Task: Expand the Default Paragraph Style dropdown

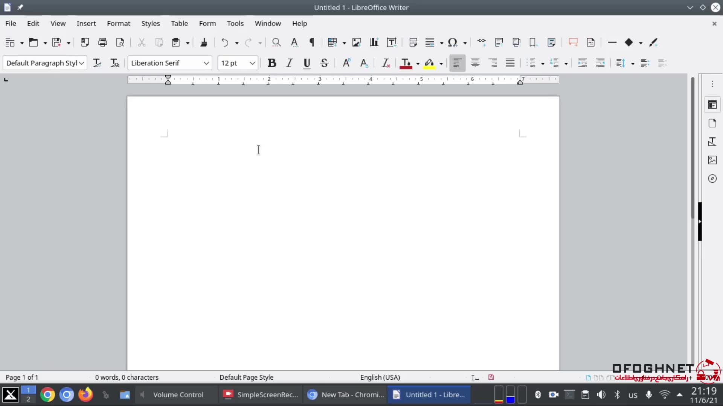Action: pos(81,63)
